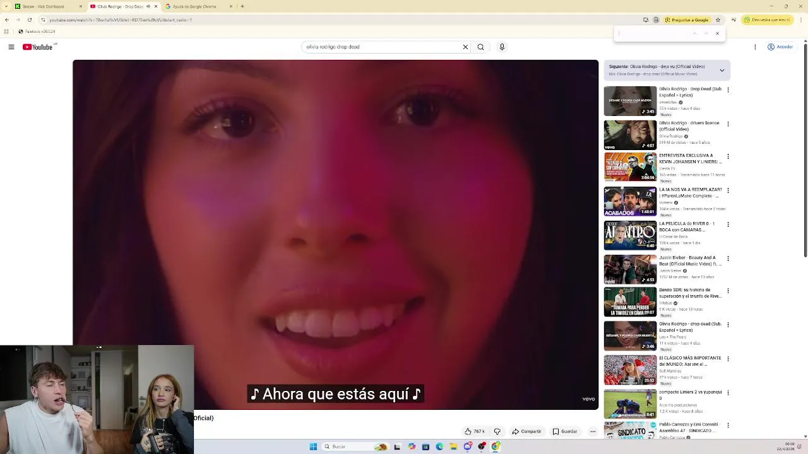Reload the current page

30,20
